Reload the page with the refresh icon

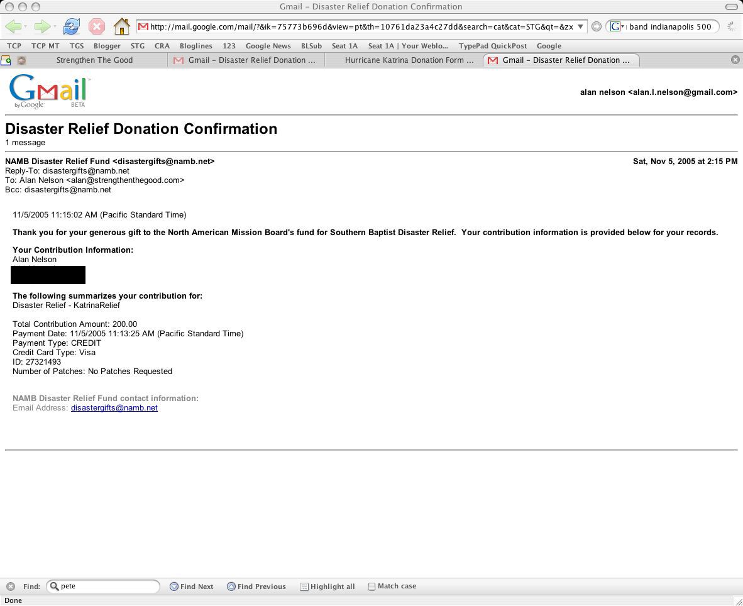pyautogui.click(x=72, y=26)
